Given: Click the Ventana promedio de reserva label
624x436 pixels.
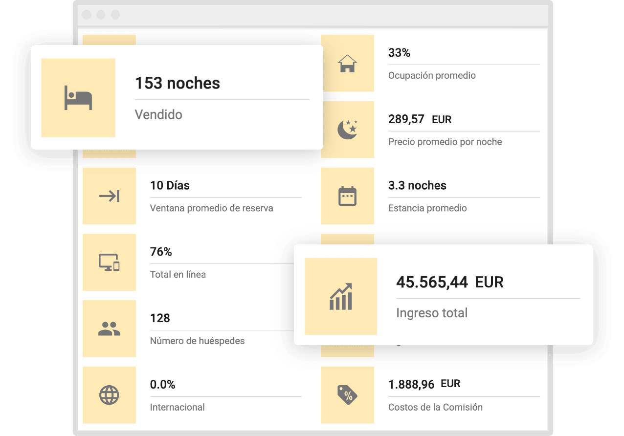Looking at the screenshot, I should [x=211, y=208].
